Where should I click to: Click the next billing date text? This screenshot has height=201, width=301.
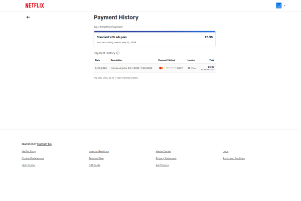(116, 43)
